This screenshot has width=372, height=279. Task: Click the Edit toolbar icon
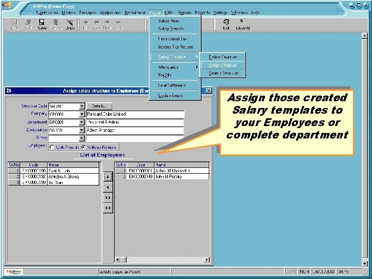[x=28, y=24]
